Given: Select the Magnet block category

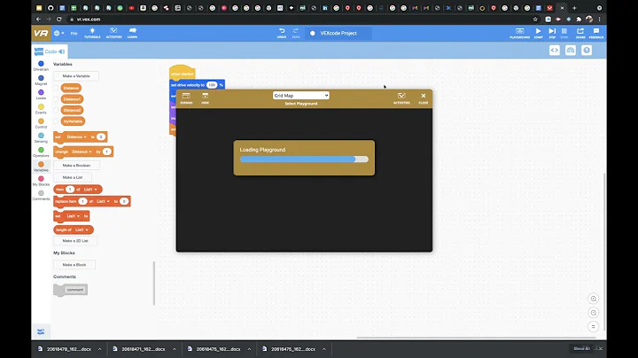Looking at the screenshot, I should click(41, 80).
